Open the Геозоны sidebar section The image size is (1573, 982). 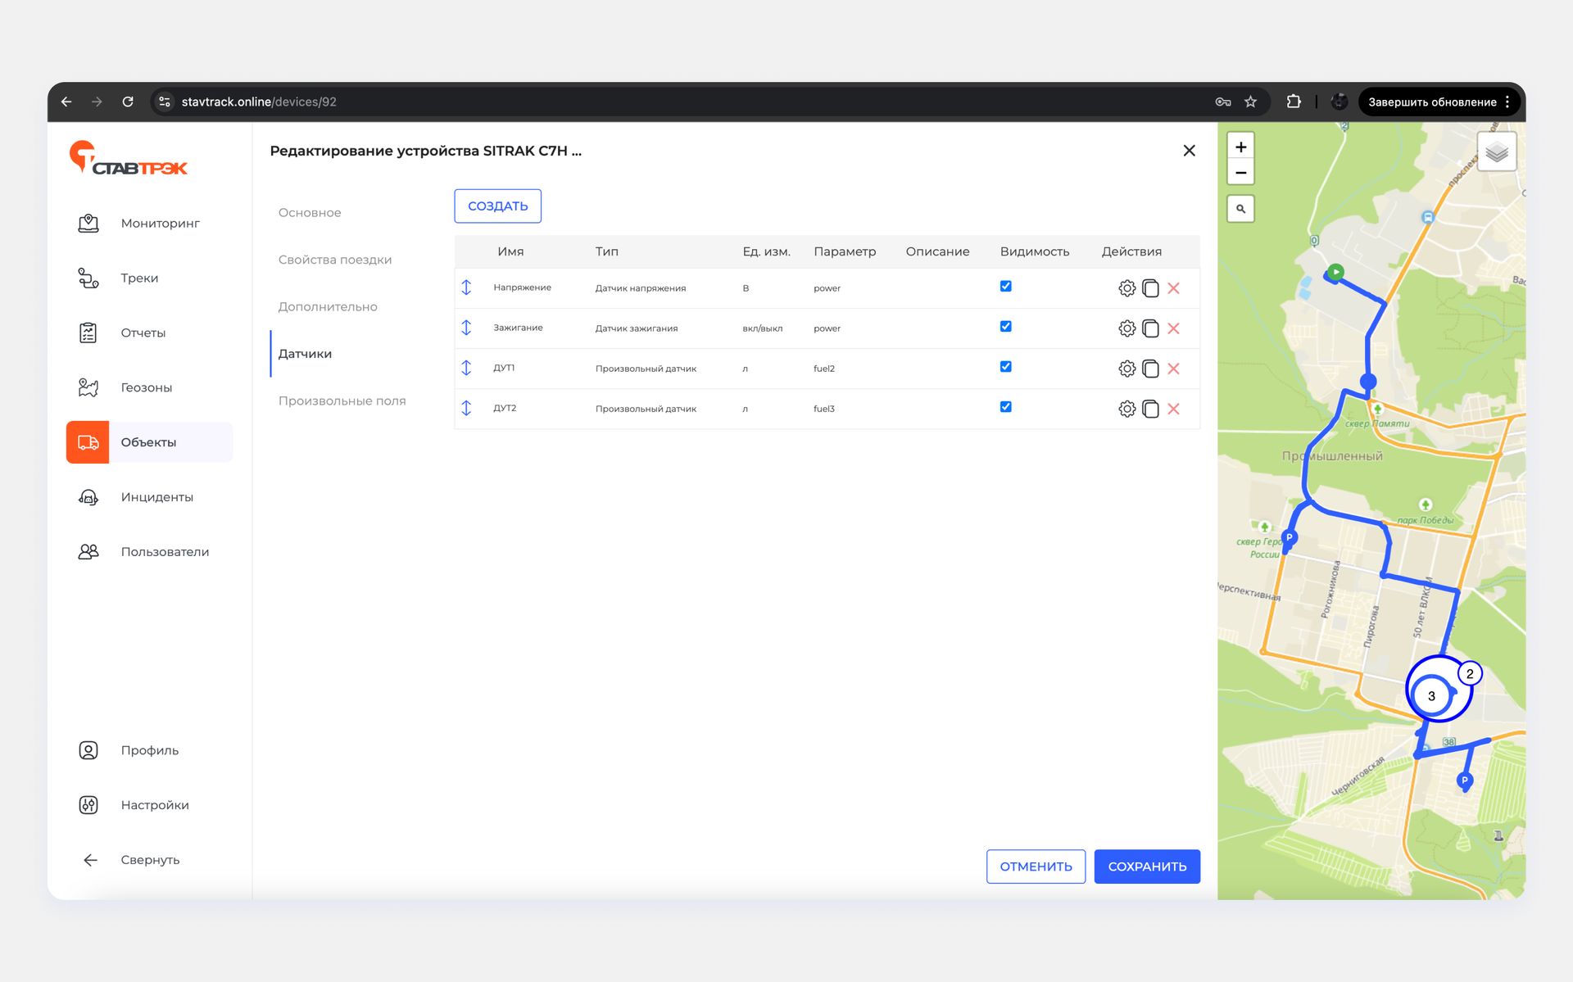pos(146,387)
